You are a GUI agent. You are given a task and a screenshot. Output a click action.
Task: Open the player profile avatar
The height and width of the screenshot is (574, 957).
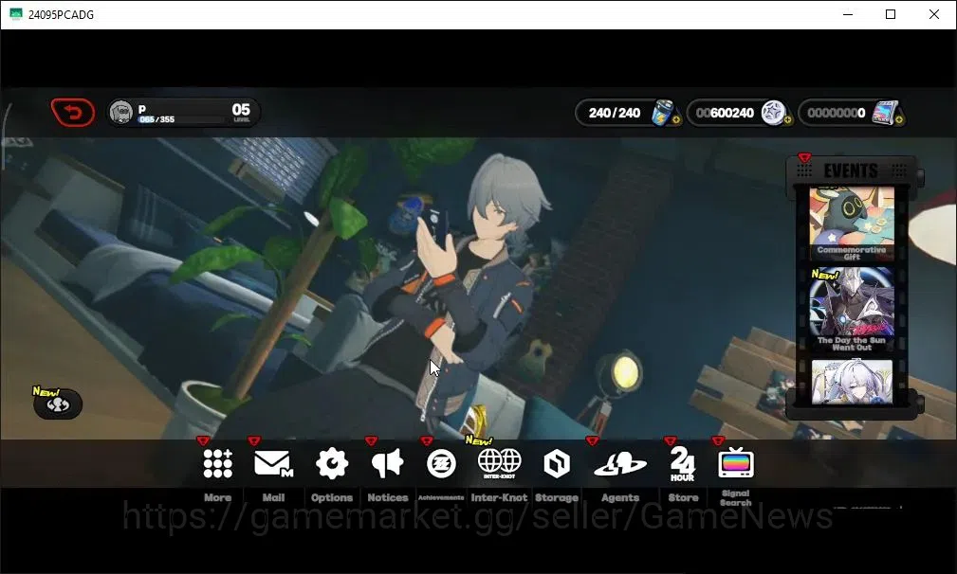(x=121, y=113)
